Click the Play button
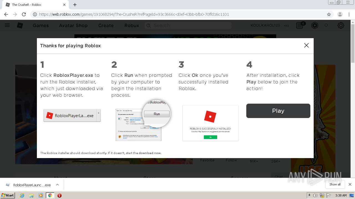The height and width of the screenshot is (199, 355). tap(278, 111)
